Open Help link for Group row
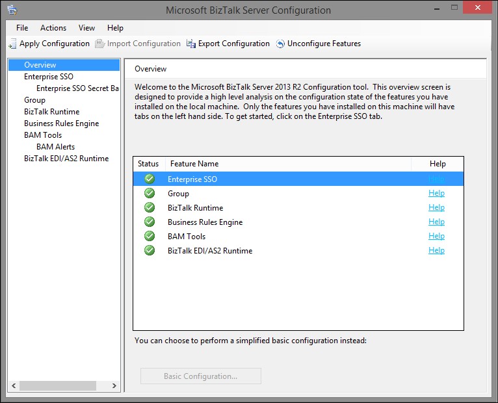The width and height of the screenshot is (498, 403). point(436,193)
